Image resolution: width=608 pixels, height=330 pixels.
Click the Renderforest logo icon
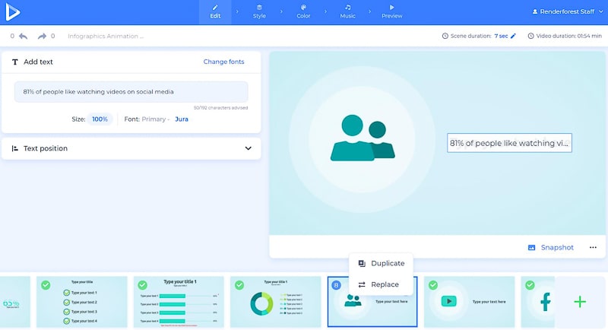(x=14, y=12)
